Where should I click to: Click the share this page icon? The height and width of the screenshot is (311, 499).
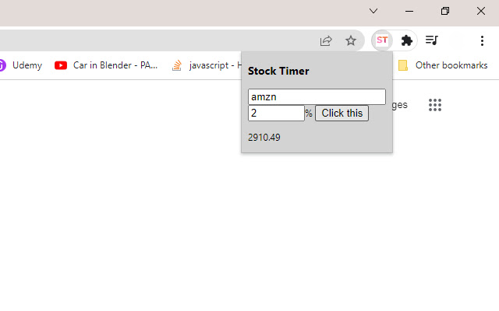coord(326,40)
